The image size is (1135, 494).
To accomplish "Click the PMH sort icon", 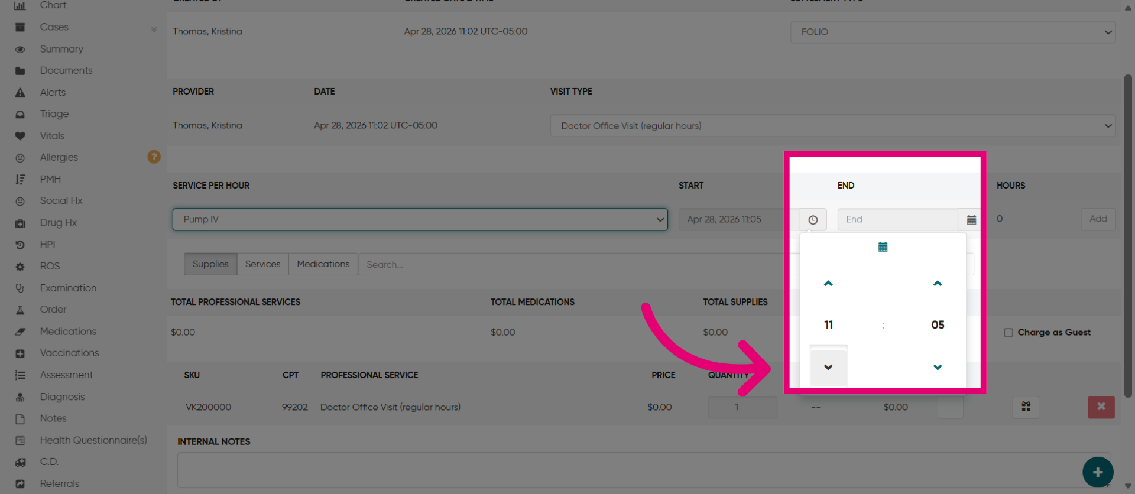I will point(20,180).
